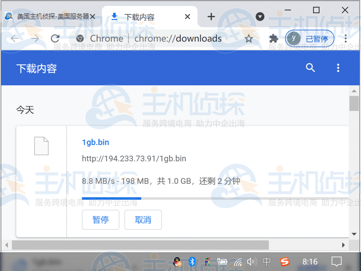Screen dimensions: 361x271
Task: Open the downloads page more-actions menu
Action: pos(338,68)
